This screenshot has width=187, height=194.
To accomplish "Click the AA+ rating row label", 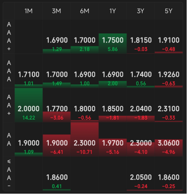I will tap(9, 105).
